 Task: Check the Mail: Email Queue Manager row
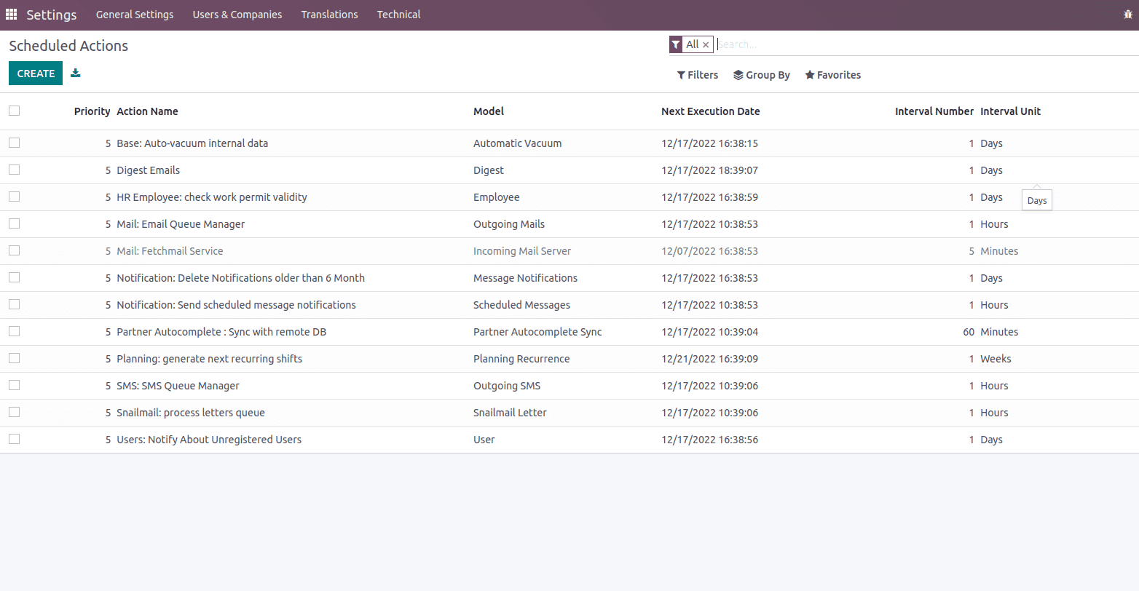[15, 223]
